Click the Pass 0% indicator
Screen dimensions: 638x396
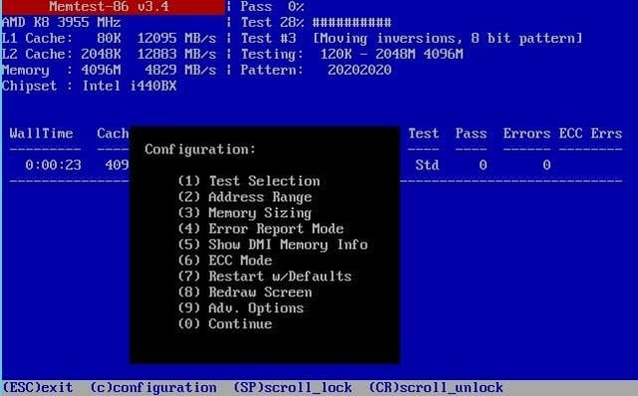[272, 7]
